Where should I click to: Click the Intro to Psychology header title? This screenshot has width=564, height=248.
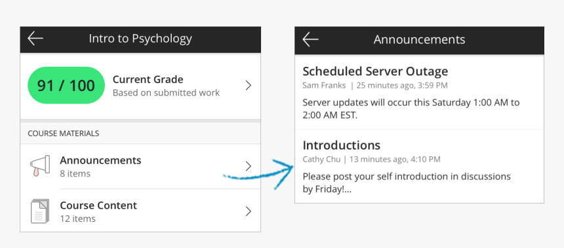click(140, 39)
